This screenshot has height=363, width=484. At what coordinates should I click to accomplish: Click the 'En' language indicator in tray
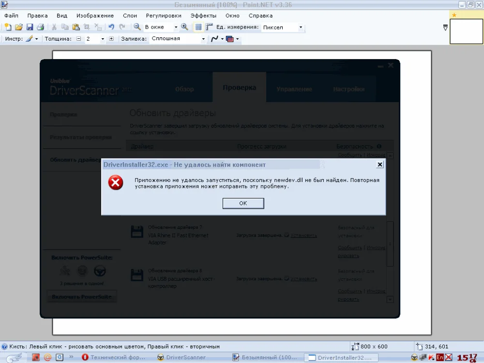pyautogui.click(x=440, y=358)
